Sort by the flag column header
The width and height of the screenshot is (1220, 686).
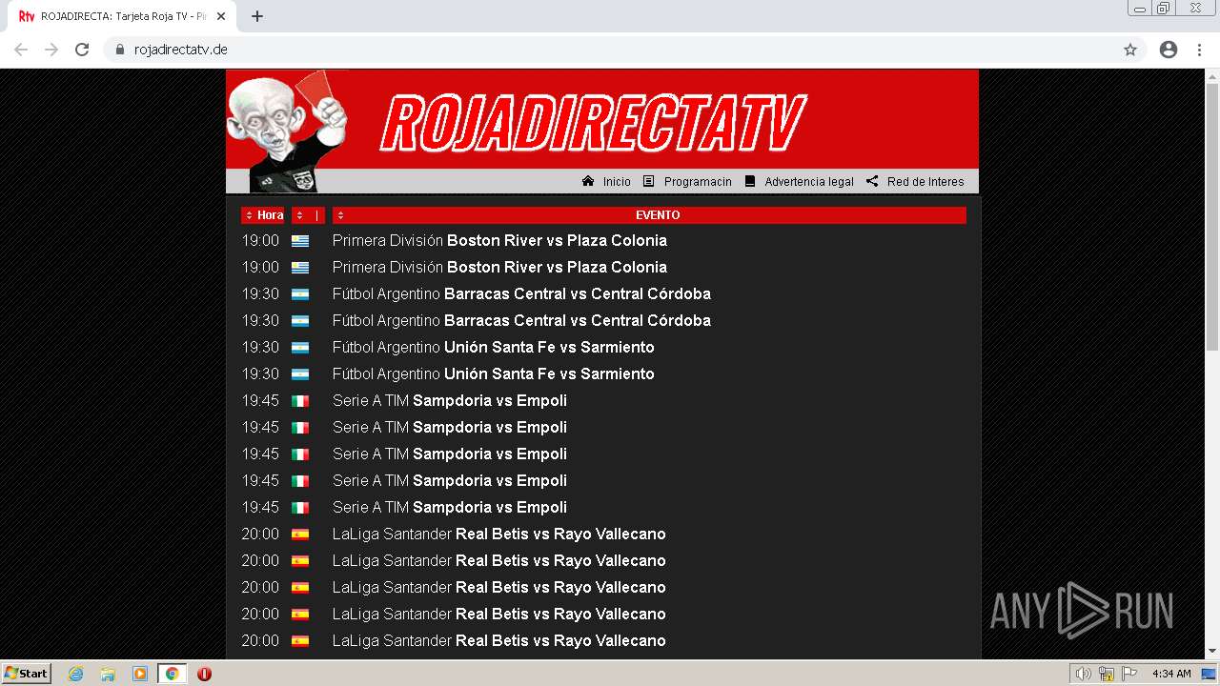tap(308, 215)
